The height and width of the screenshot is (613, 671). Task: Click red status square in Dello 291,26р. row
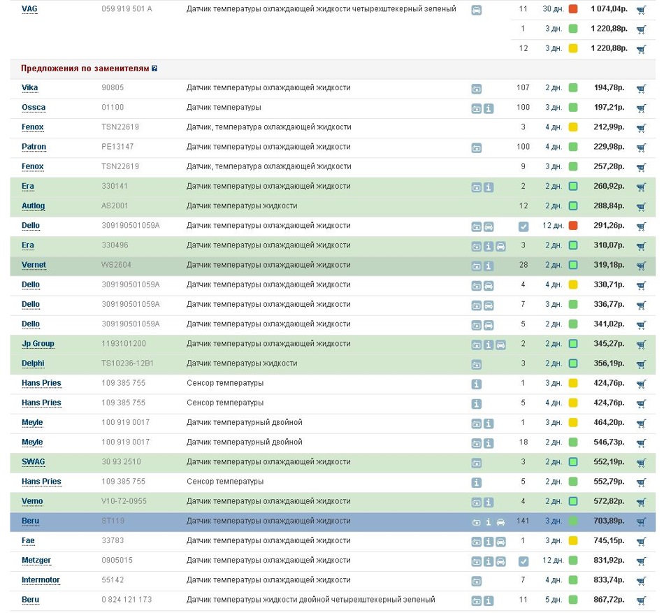click(x=573, y=226)
